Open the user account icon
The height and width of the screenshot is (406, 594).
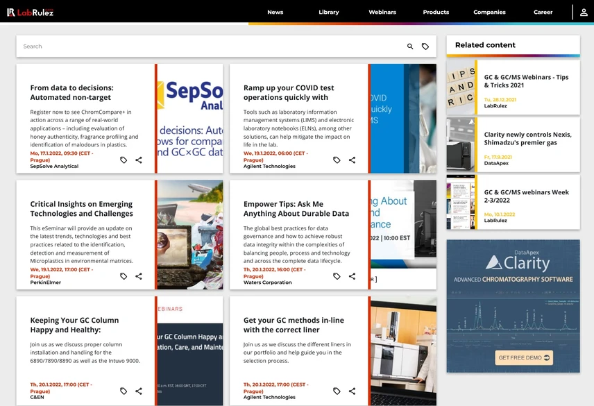[584, 12]
